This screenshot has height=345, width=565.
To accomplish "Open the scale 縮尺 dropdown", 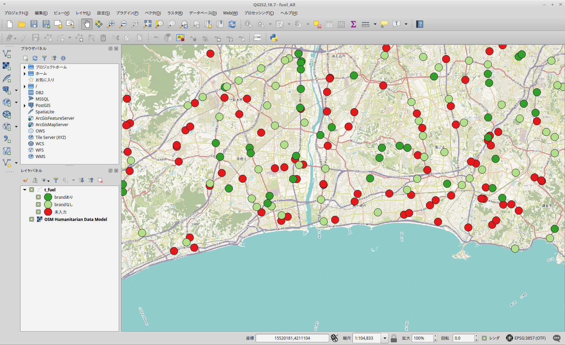I will tap(385, 338).
